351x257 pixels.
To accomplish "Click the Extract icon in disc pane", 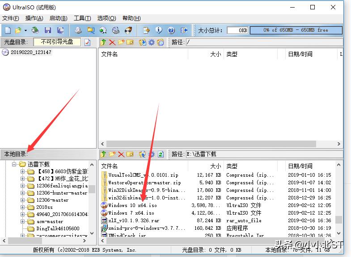I will pyautogui.click(x=142, y=42).
